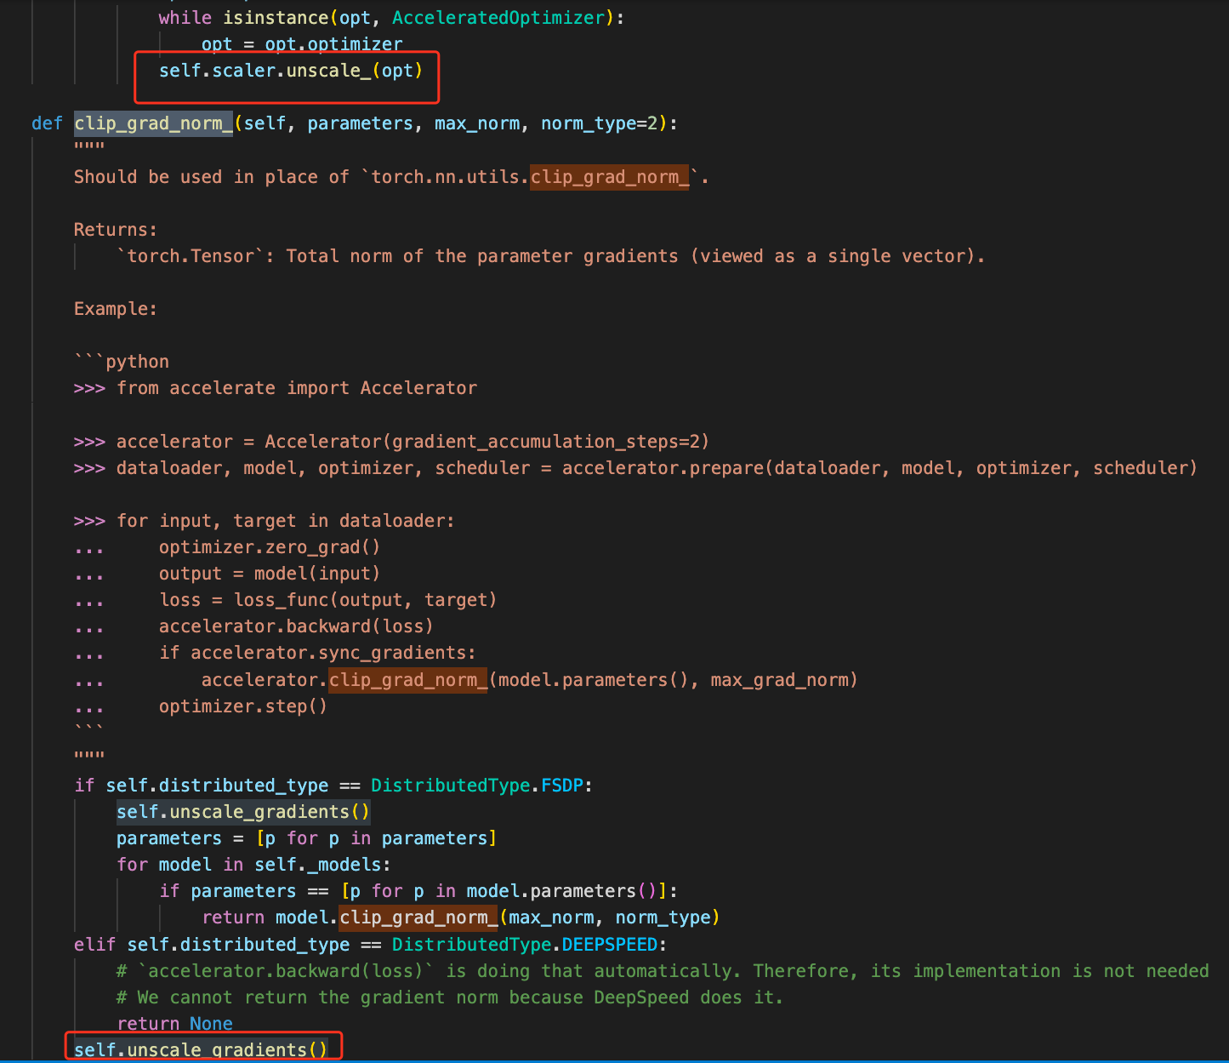
Task: Click the blue bar at the screen bottom
Action: (614, 1060)
